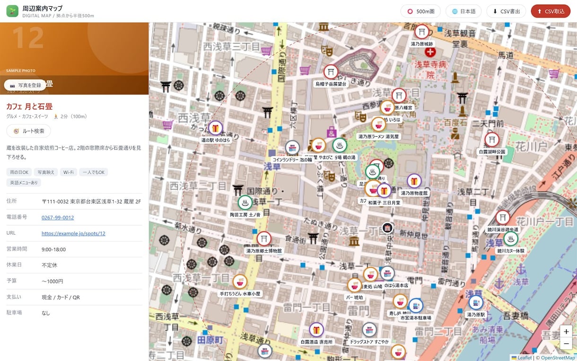Click the 雨の日OK tag
This screenshot has width=577, height=361.
(19, 172)
